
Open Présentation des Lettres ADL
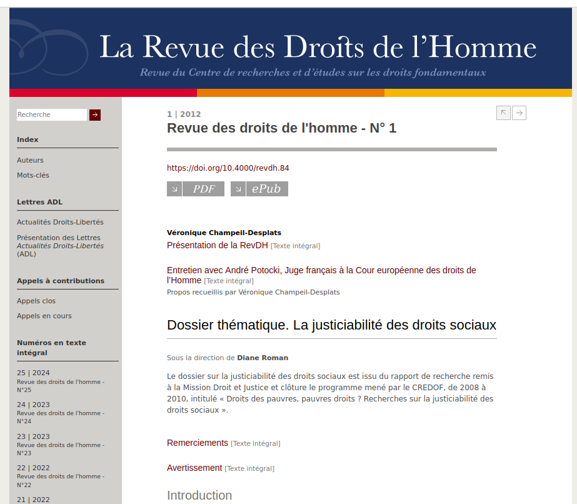(61, 246)
